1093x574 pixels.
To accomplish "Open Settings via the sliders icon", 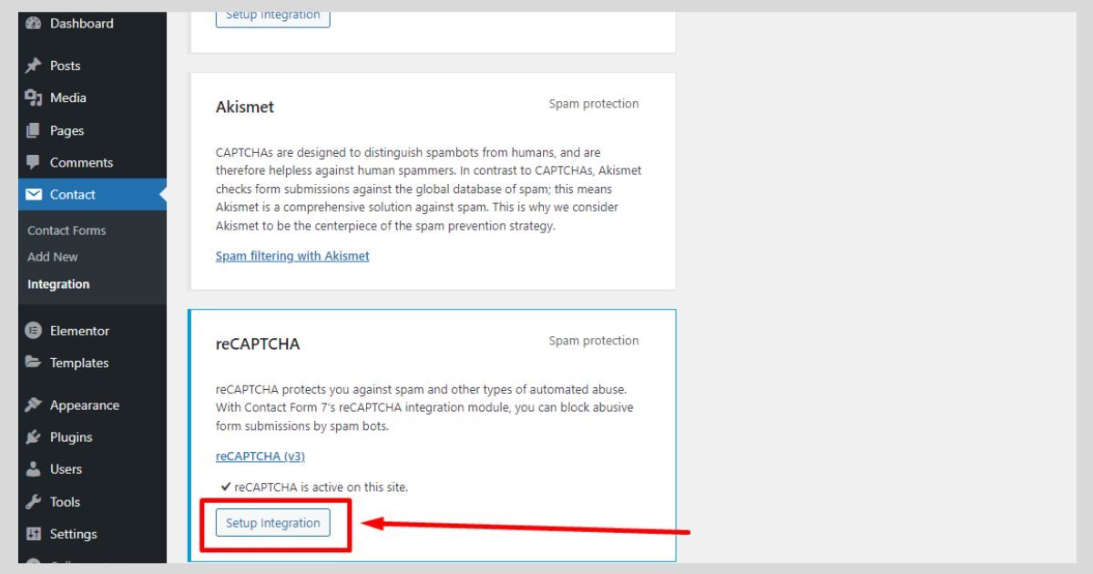I will (x=34, y=534).
